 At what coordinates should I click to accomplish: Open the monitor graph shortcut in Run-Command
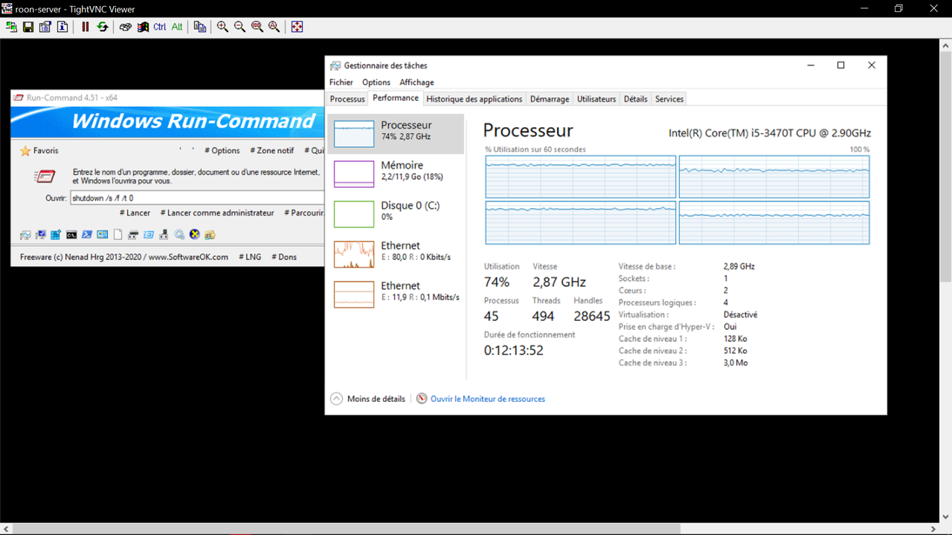pos(25,235)
